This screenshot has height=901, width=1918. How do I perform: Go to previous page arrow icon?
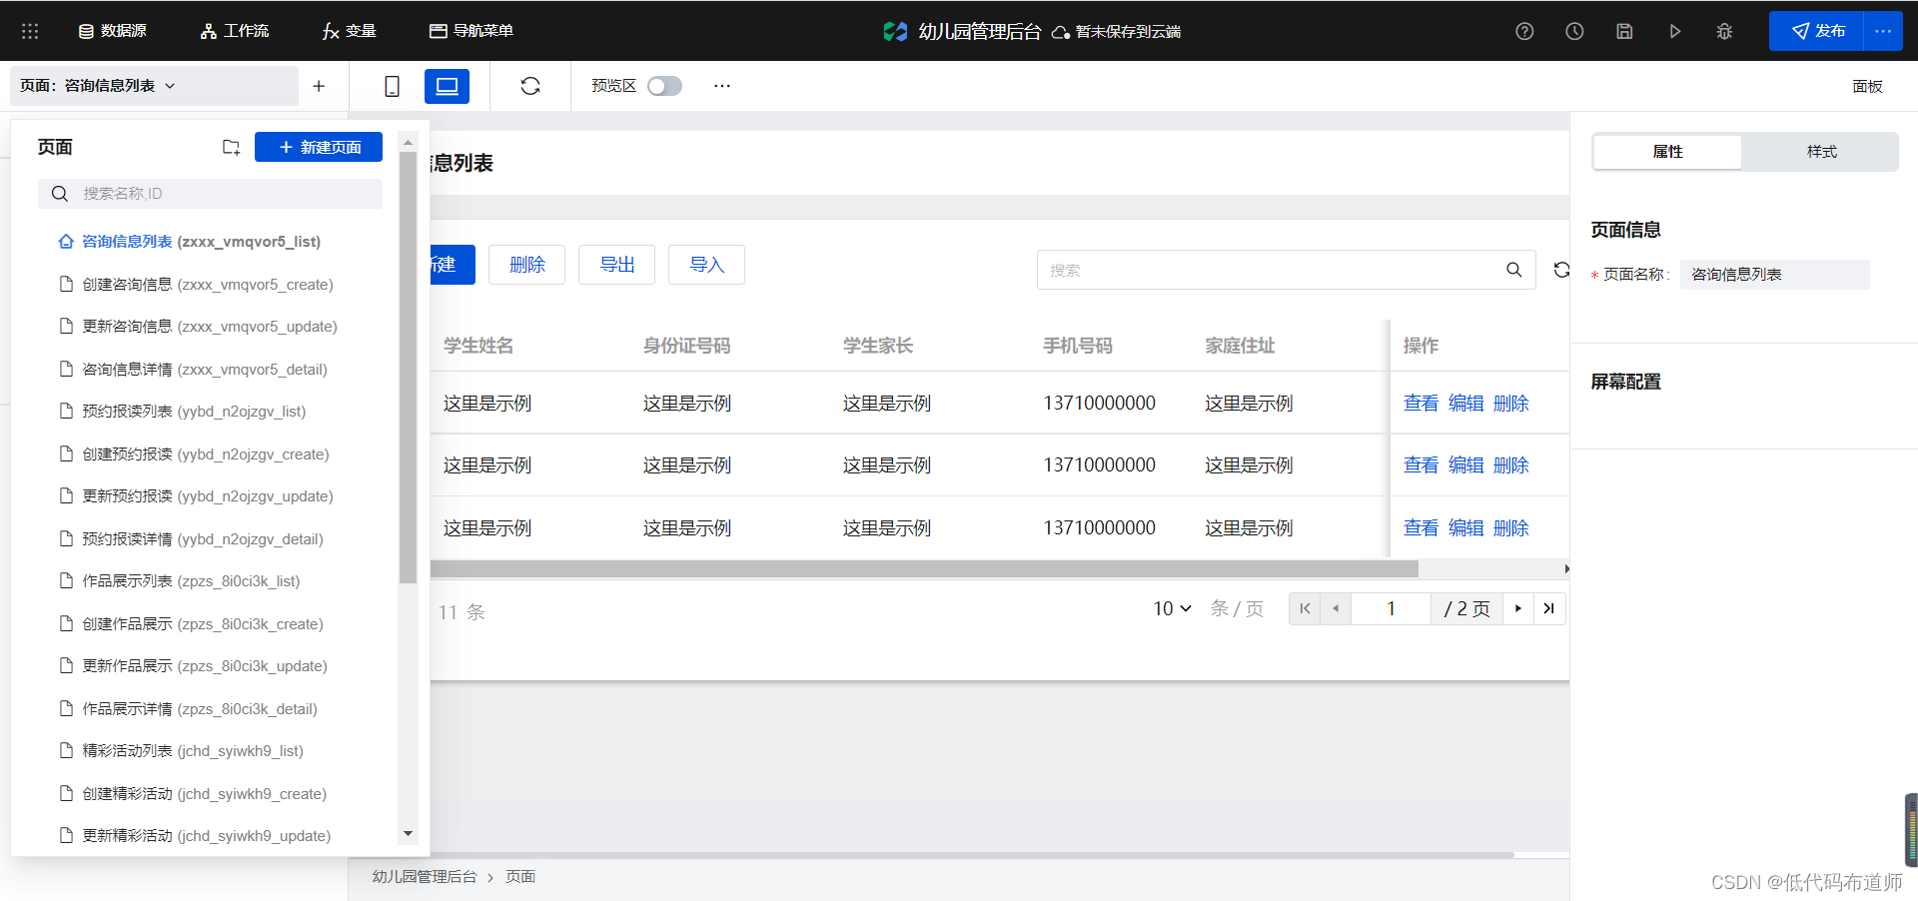(x=1336, y=608)
